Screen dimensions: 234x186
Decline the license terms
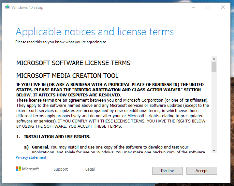point(167,170)
